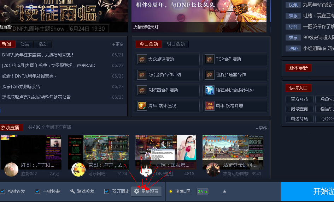Open the 管哥：卢克 stream thumbnail

pyautogui.click(x=98, y=152)
